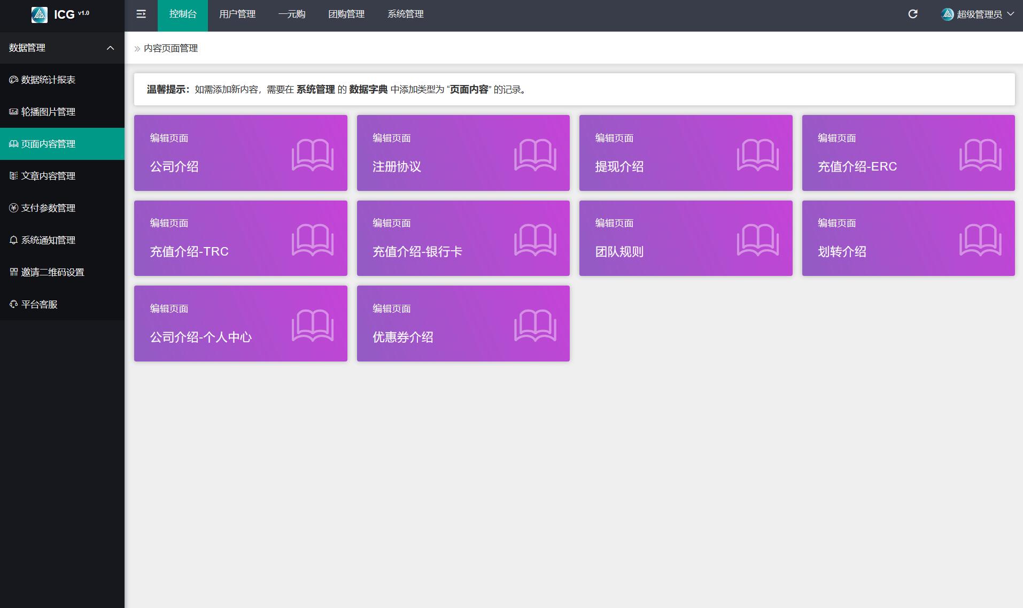Open the 注册协议 edit page

point(463,153)
